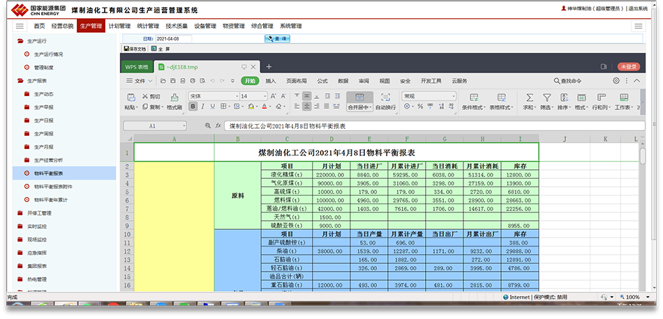The height and width of the screenshot is (319, 663).
Task: Open the font color red A swatch
Action: tap(265, 107)
